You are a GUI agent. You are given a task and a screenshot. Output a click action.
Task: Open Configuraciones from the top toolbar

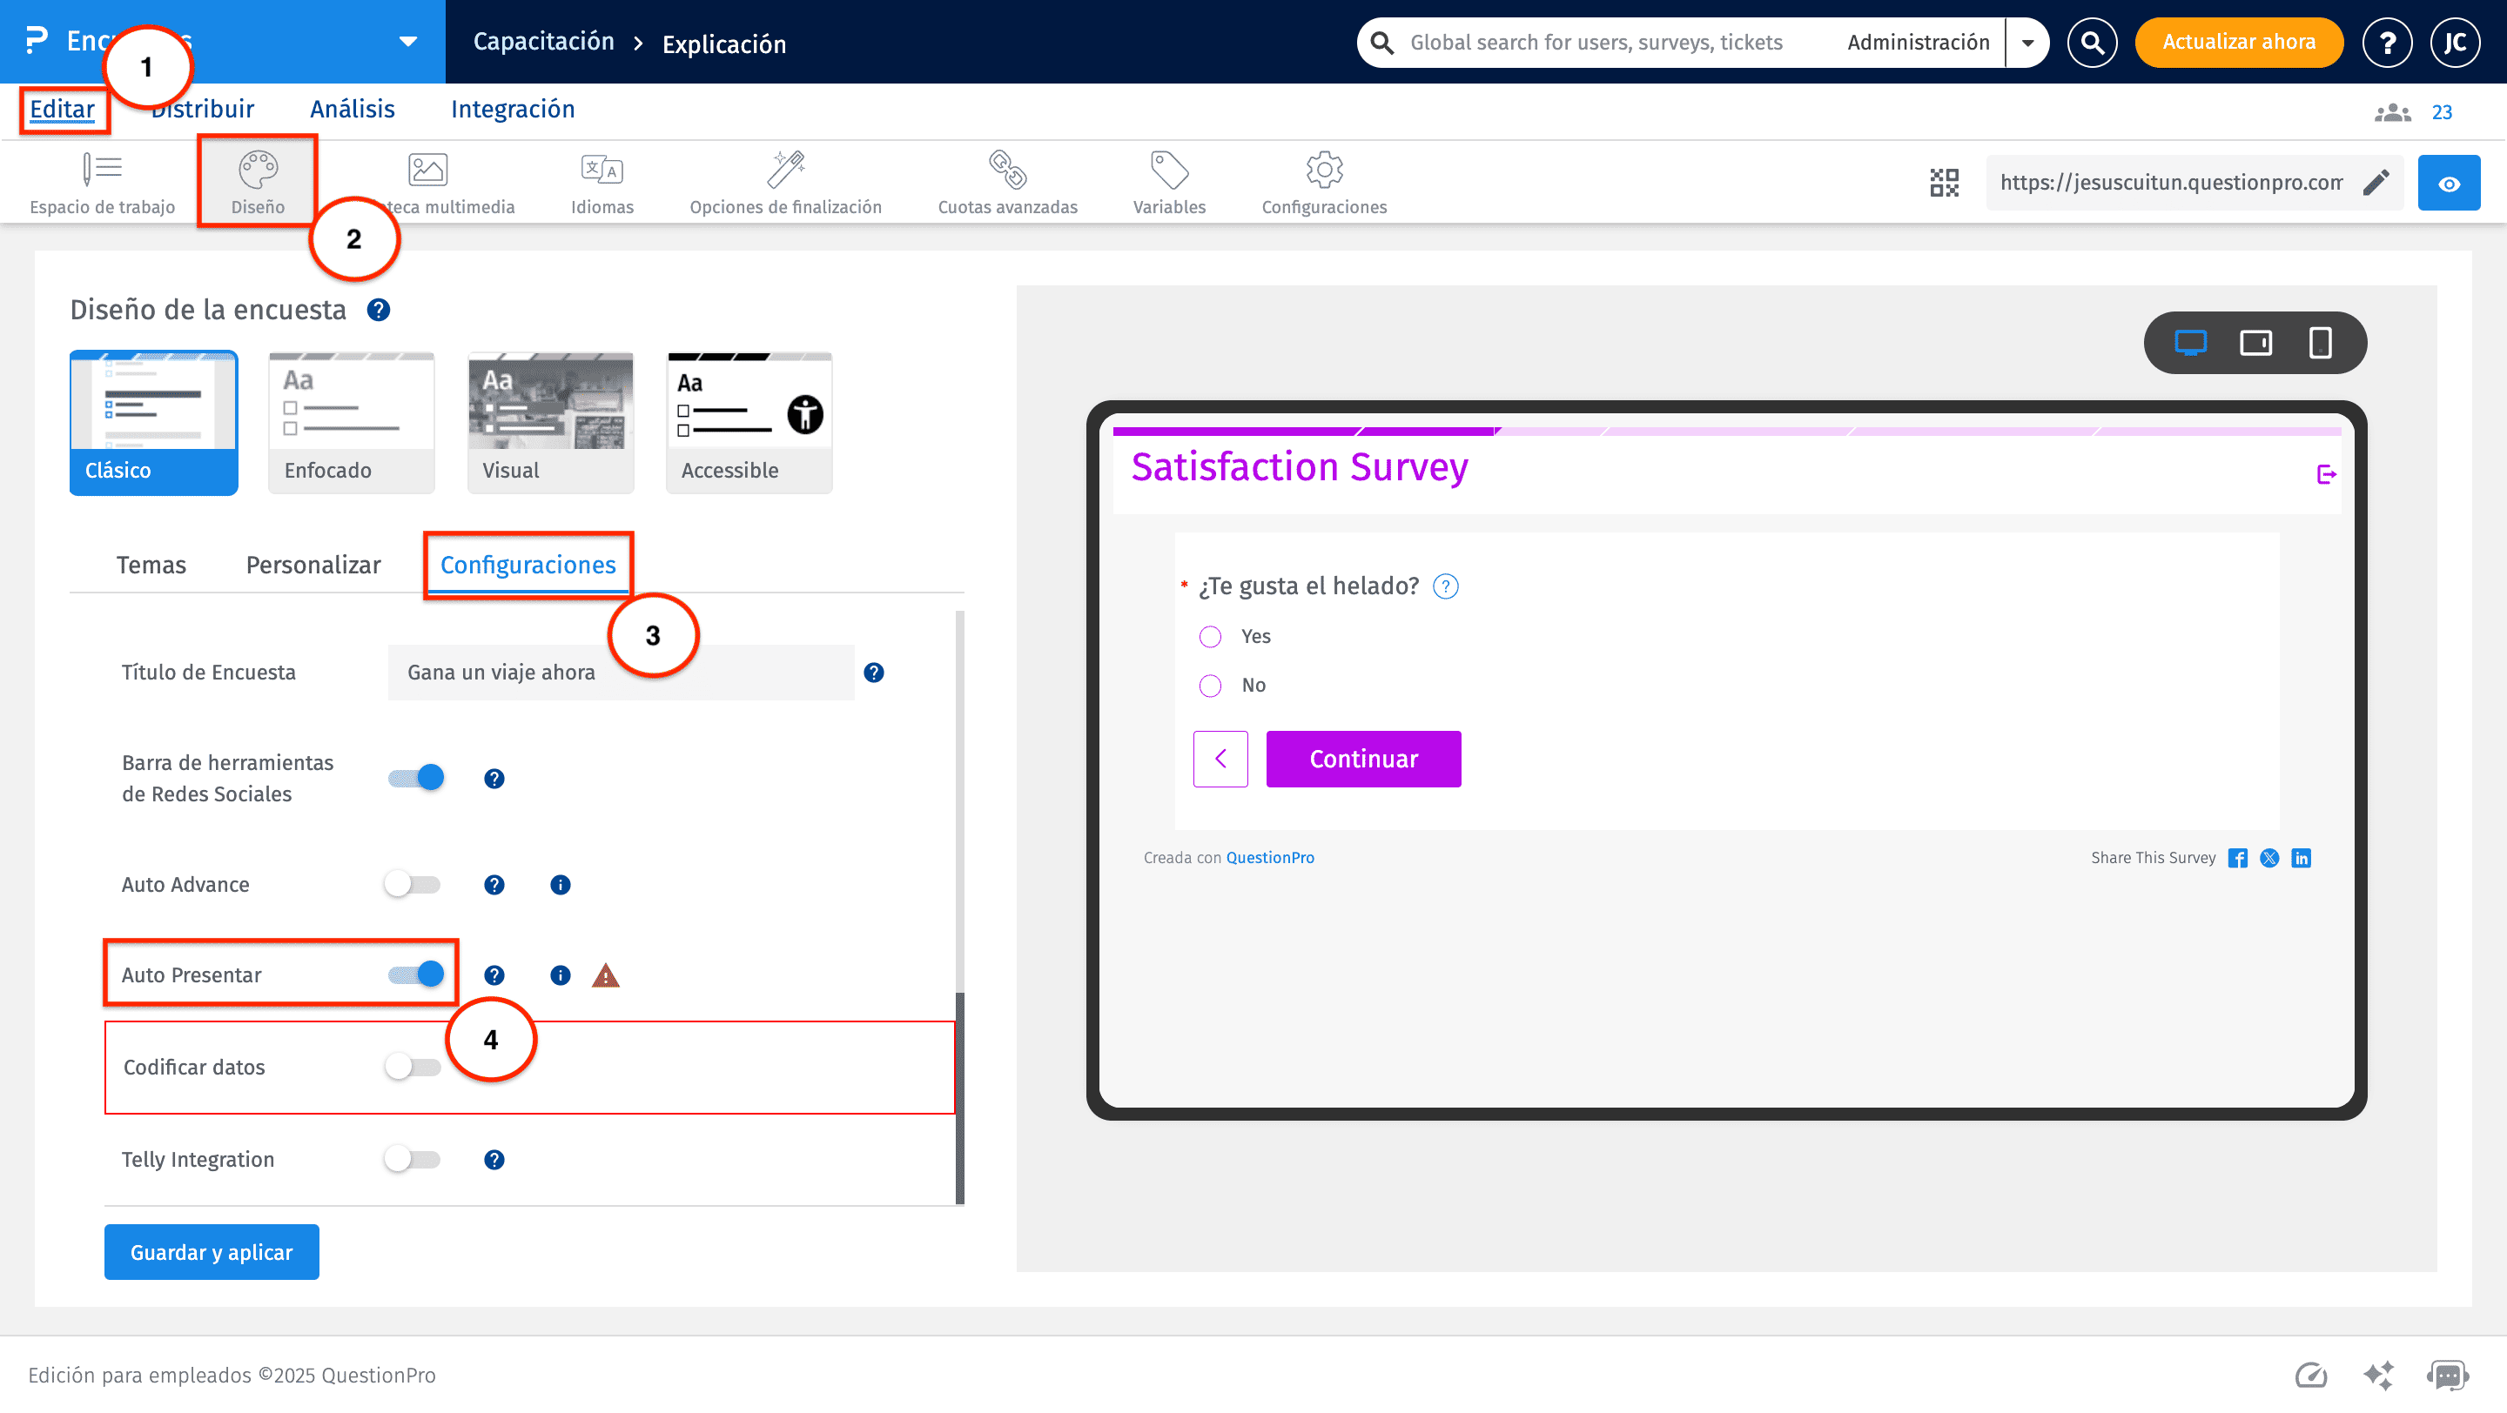1323,181
